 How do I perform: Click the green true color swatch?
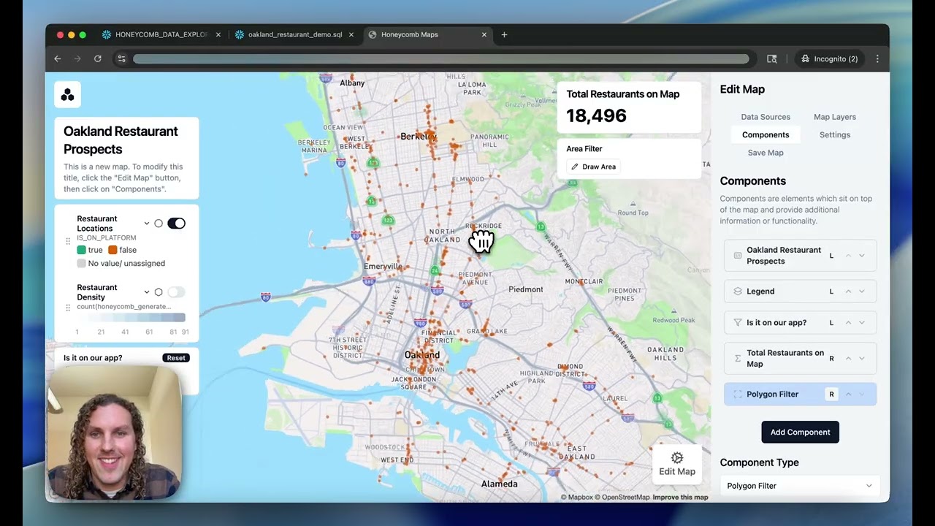point(82,250)
